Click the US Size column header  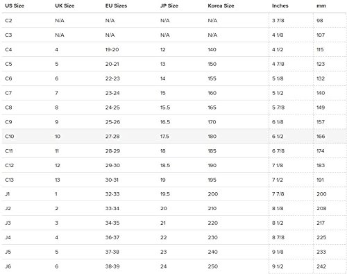pyautogui.click(x=15, y=6)
